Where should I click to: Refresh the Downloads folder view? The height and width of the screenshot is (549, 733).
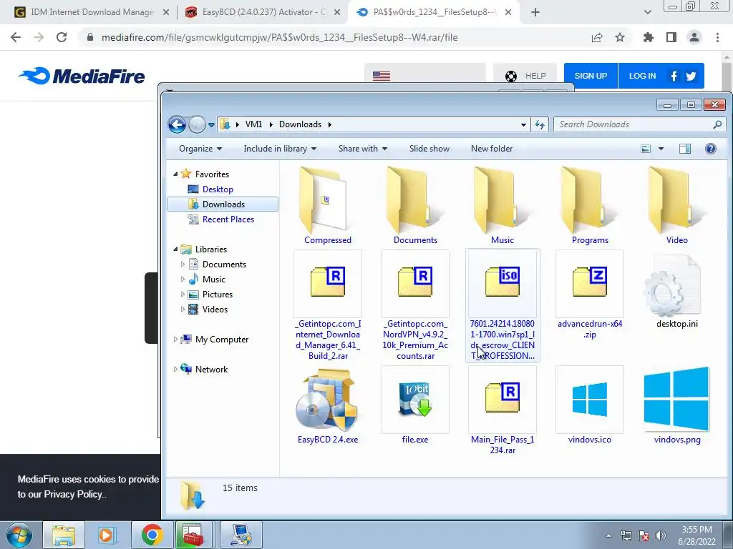(540, 124)
